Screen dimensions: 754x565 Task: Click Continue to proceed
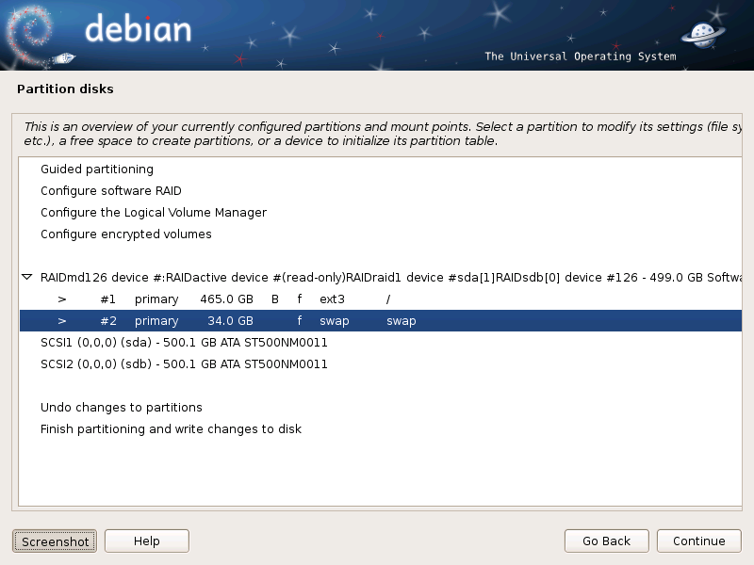click(x=698, y=541)
